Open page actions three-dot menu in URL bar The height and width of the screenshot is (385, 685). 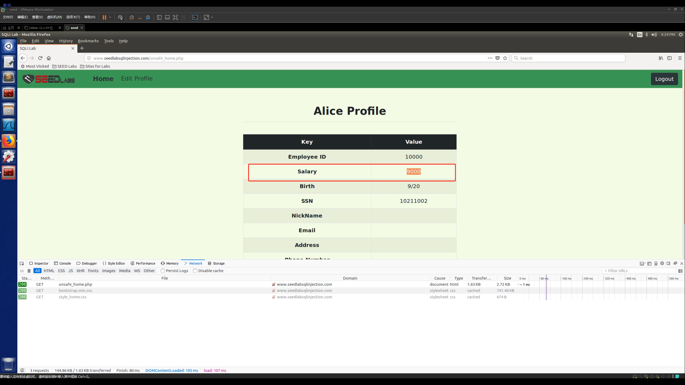490,58
